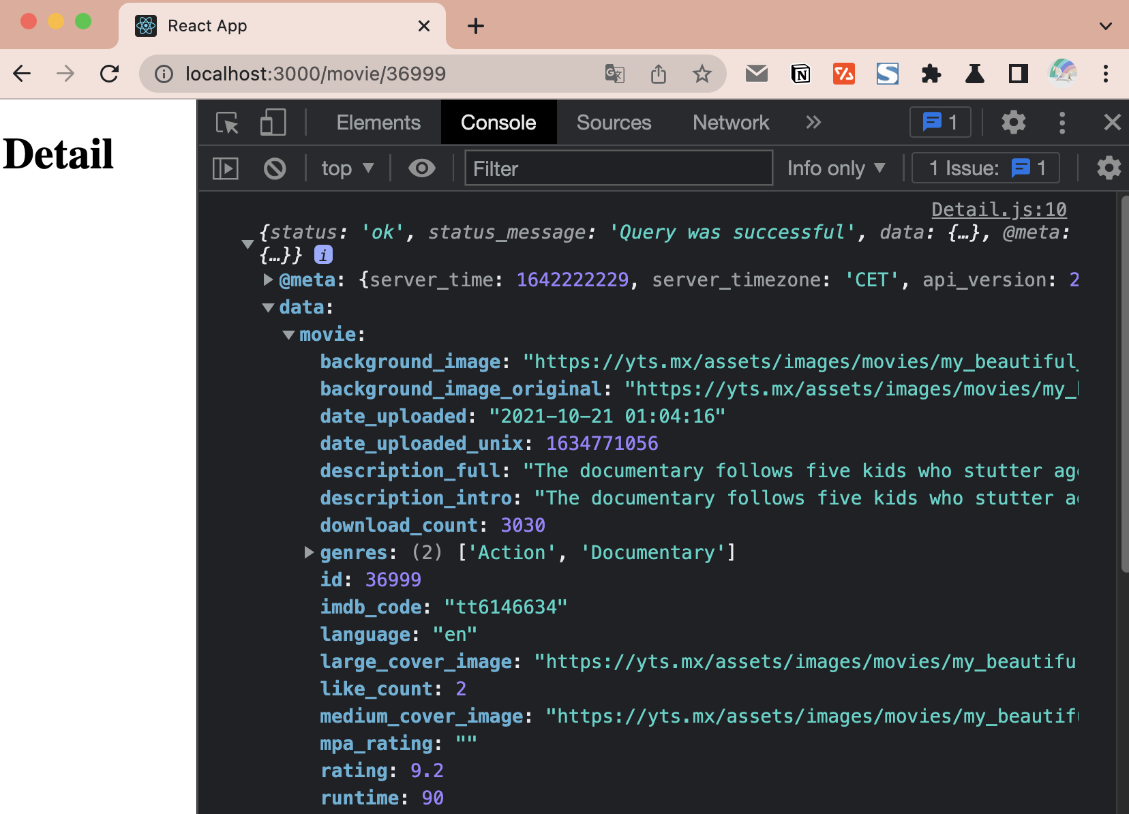This screenshot has height=814, width=1129.
Task: Show more DevTools tabs chevron
Action: (x=813, y=123)
